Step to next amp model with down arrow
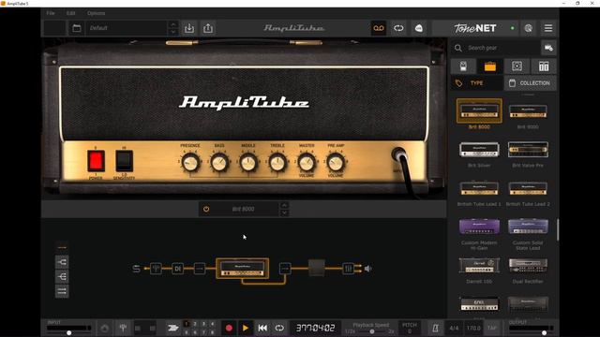Image resolution: width=600 pixels, height=337 pixels. tap(284, 212)
